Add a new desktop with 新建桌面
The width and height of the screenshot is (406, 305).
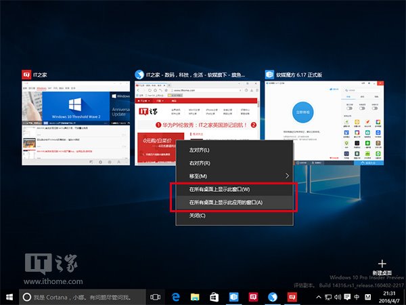pyautogui.click(x=382, y=268)
